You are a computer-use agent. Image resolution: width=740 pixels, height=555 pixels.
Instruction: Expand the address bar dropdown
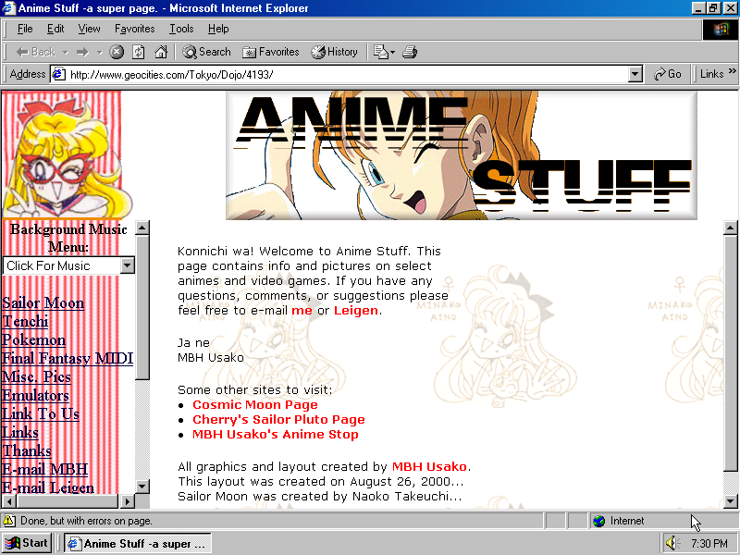click(635, 75)
